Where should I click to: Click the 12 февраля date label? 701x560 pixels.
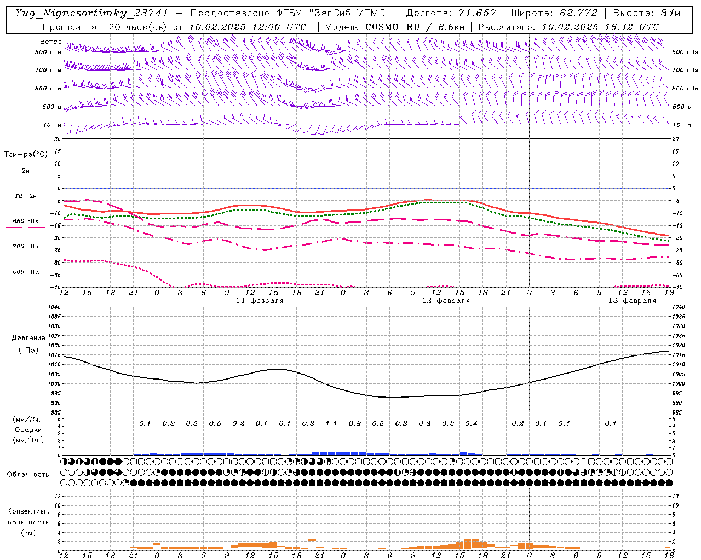coord(446,301)
